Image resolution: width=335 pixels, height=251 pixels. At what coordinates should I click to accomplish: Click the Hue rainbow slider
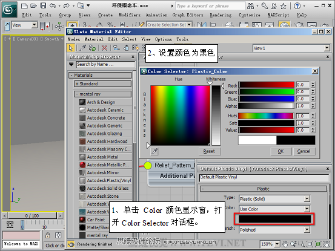[x=266, y=116]
